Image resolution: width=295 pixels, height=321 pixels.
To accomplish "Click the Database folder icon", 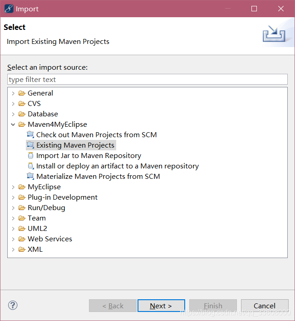I will tap(22, 114).
